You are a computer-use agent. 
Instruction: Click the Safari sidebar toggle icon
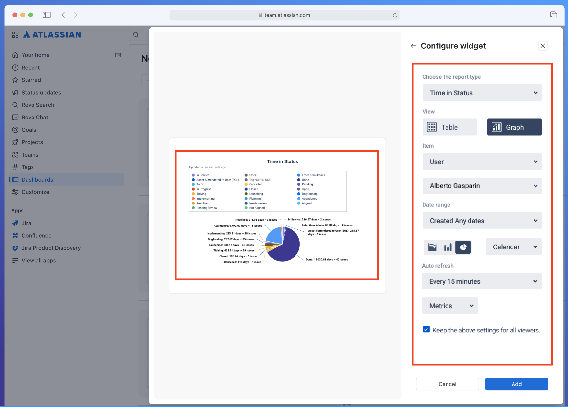[47, 15]
